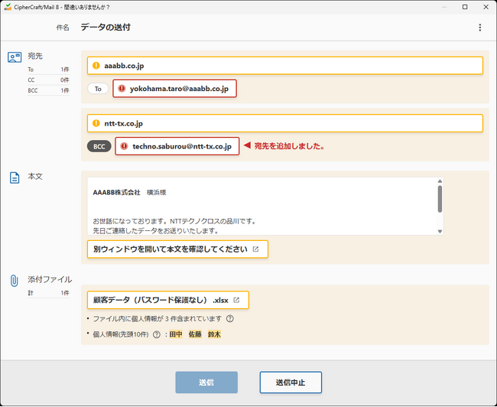The width and height of the screenshot is (497, 407).
Task: Click the document icon beside 本文
Action: click(x=15, y=177)
